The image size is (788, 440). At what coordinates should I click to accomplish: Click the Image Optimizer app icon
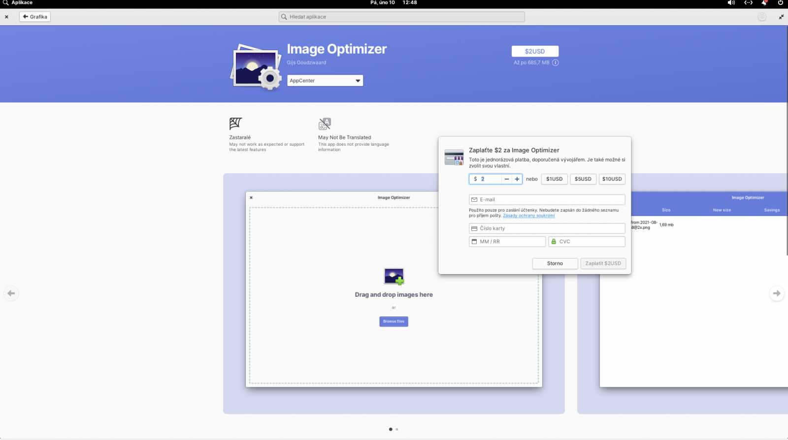[256, 67]
